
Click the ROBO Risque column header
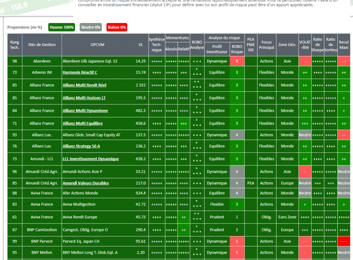[237, 49]
